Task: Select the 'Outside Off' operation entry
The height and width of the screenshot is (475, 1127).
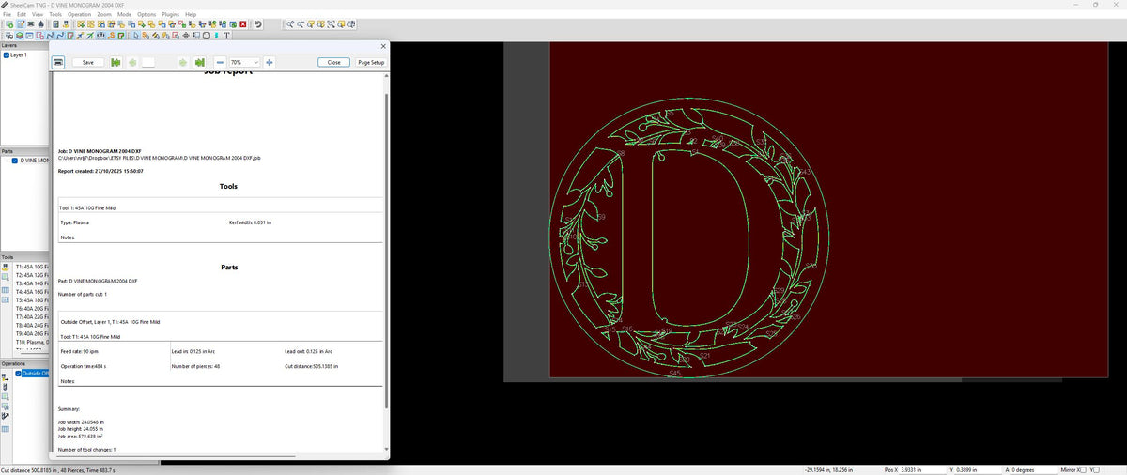Action: [36, 373]
